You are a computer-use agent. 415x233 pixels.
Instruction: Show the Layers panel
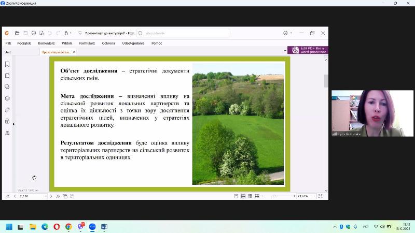[7, 98]
